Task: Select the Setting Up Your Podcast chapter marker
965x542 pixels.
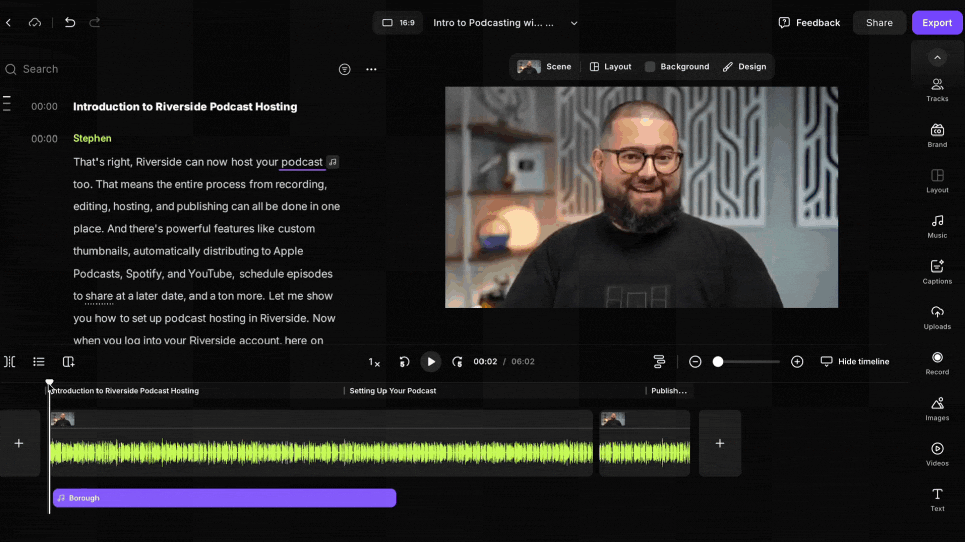Action: pos(393,391)
